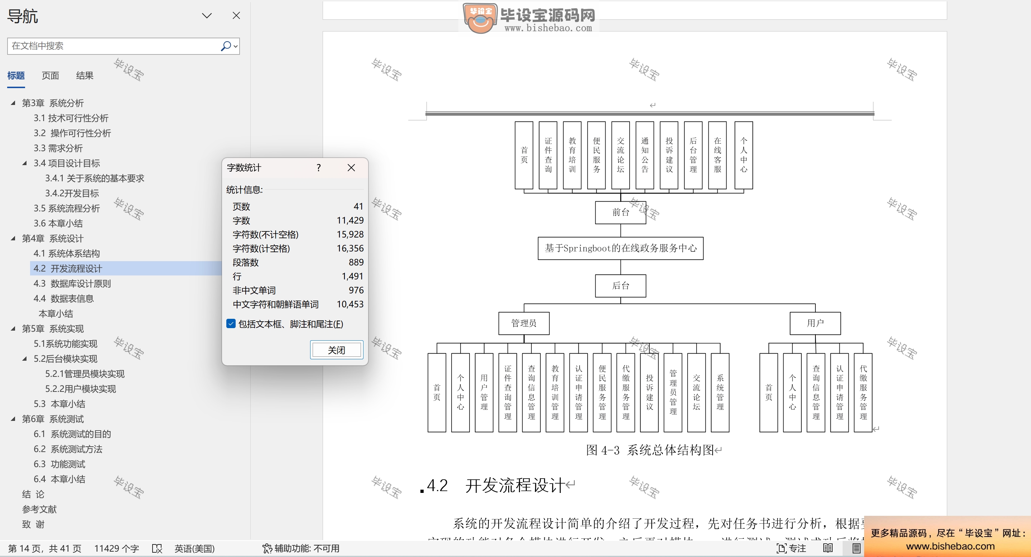Go to 6.4 本章小结 heading

click(x=59, y=479)
